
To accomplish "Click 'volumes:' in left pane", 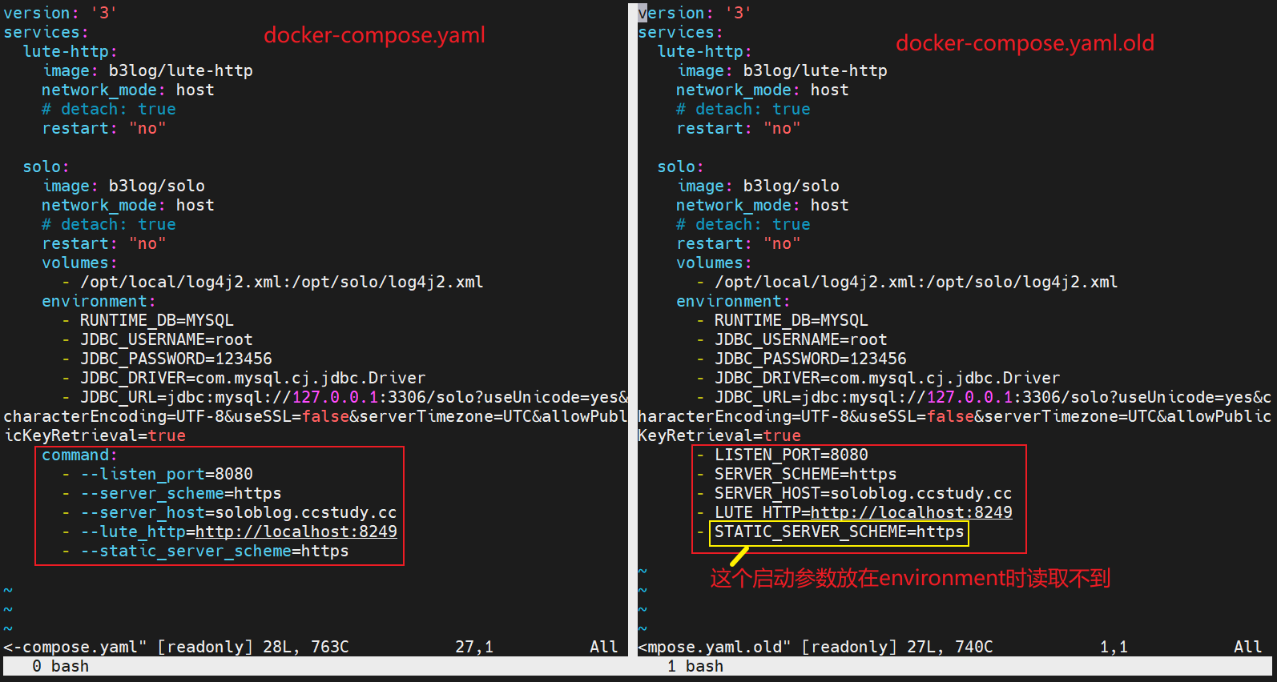I will point(80,263).
